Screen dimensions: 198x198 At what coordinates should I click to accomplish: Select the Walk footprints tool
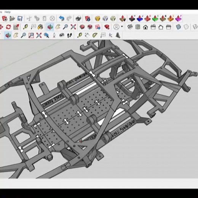[70, 35]
